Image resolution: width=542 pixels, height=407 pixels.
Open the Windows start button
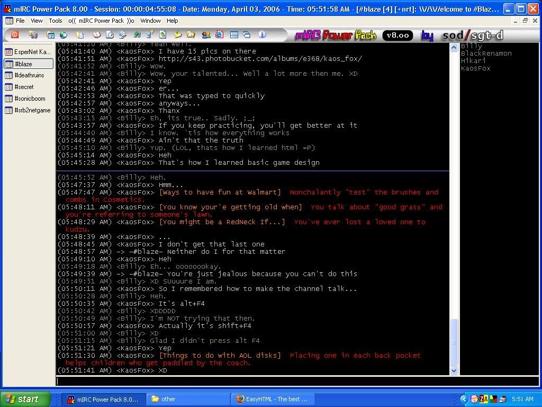[25, 399]
